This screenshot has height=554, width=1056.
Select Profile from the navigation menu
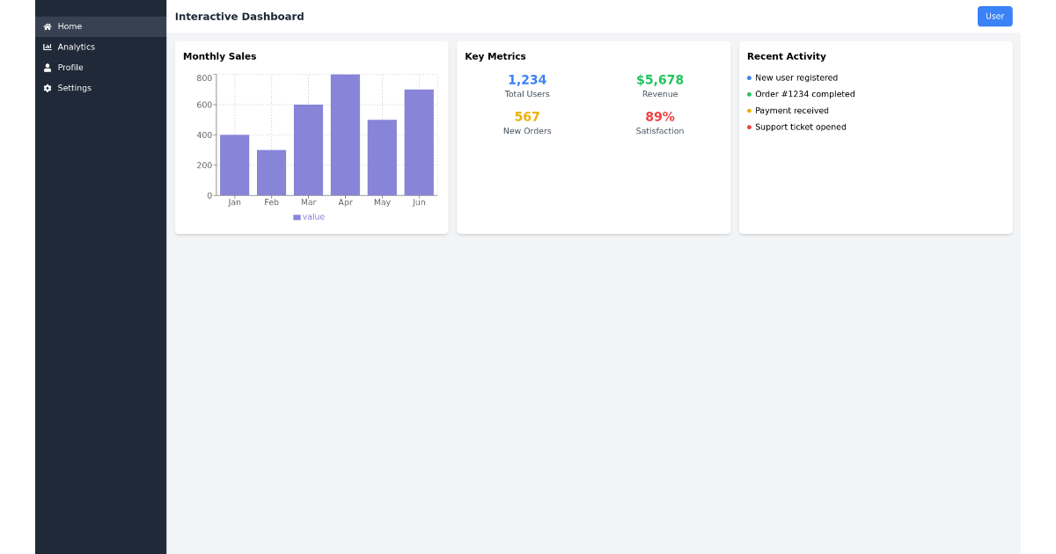[71, 67]
